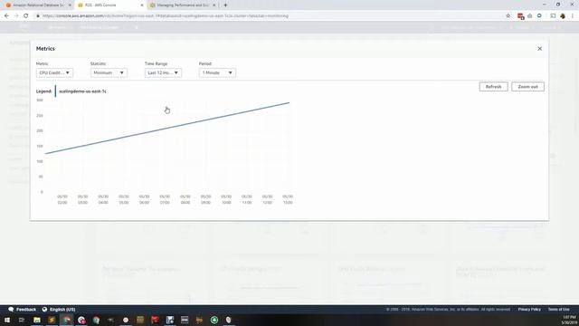
Task: Close the Metrics dialog
Action: point(539,49)
